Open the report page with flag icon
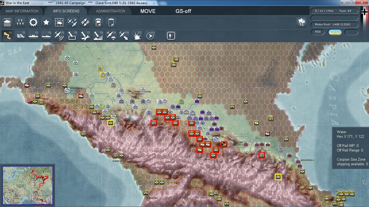The image size is (369, 207). [x=98, y=22]
